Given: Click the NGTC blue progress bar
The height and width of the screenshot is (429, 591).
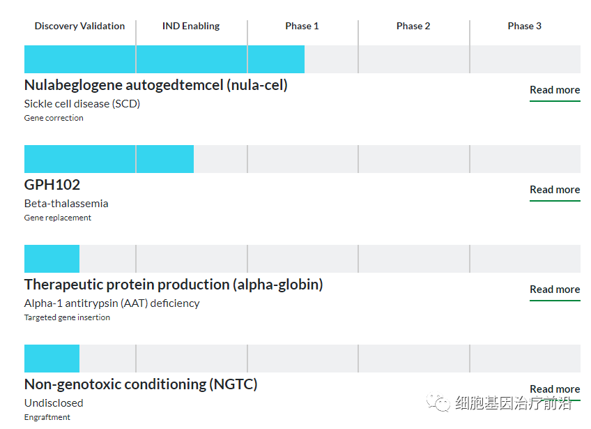Looking at the screenshot, I should tap(52, 359).
